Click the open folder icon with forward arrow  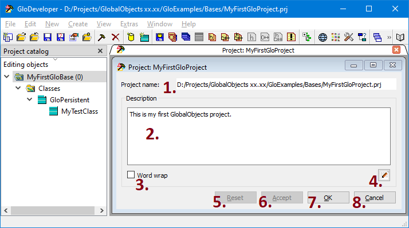coord(21,37)
